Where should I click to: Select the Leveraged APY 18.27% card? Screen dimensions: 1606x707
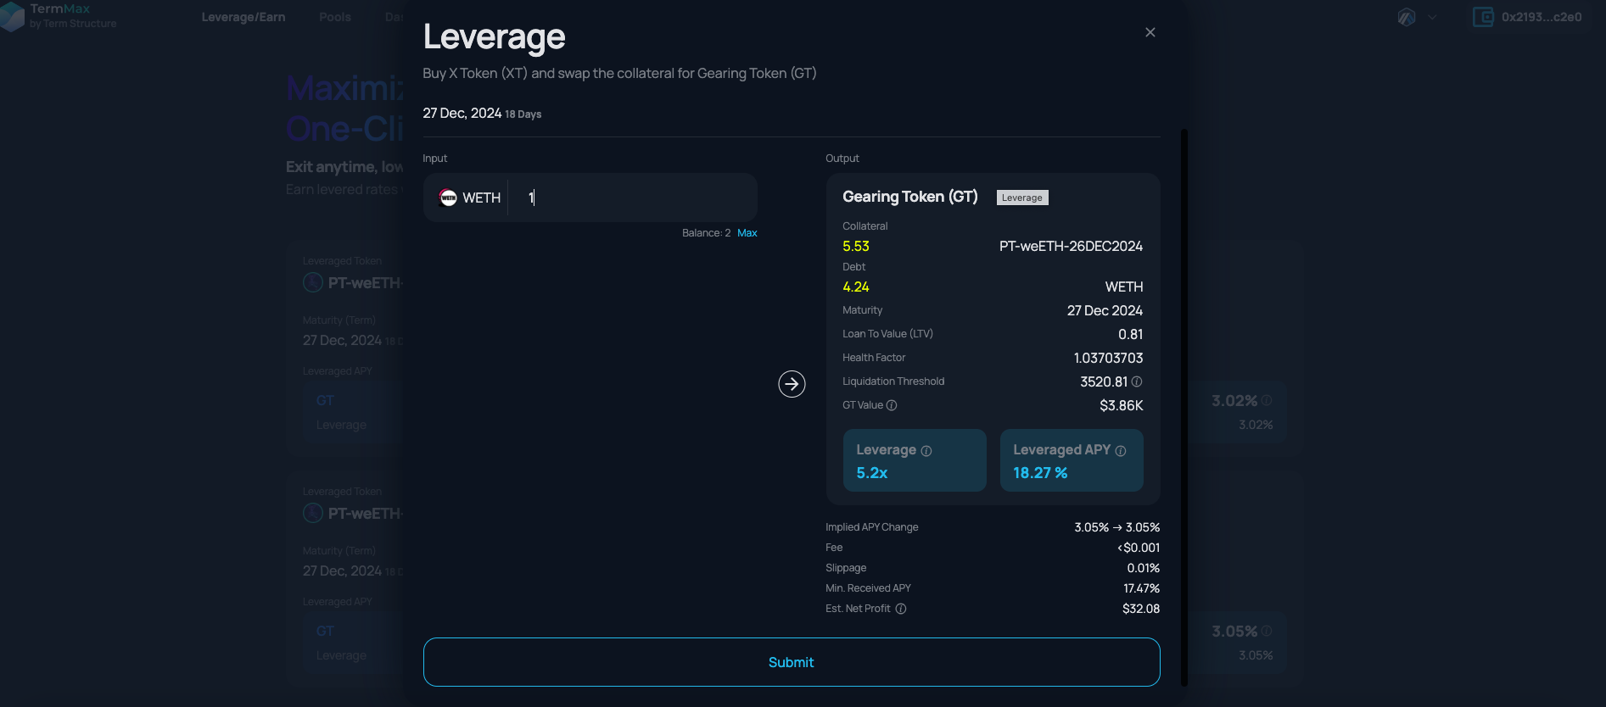tap(1072, 460)
